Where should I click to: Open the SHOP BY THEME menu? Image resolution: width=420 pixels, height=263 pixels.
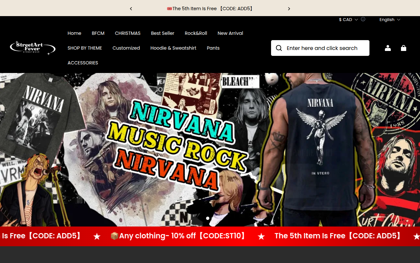point(85,48)
